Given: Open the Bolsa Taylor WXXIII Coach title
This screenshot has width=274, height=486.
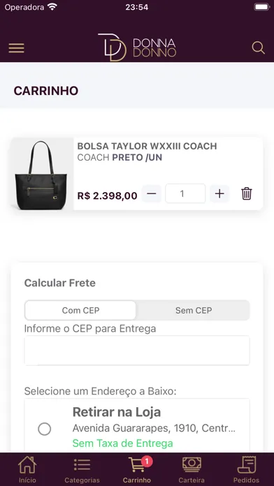Looking at the screenshot, I should (147, 146).
